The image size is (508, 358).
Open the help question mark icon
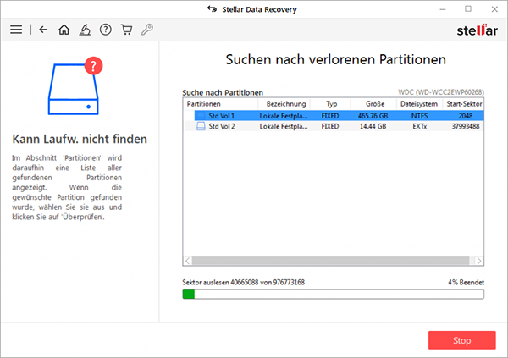click(x=106, y=30)
